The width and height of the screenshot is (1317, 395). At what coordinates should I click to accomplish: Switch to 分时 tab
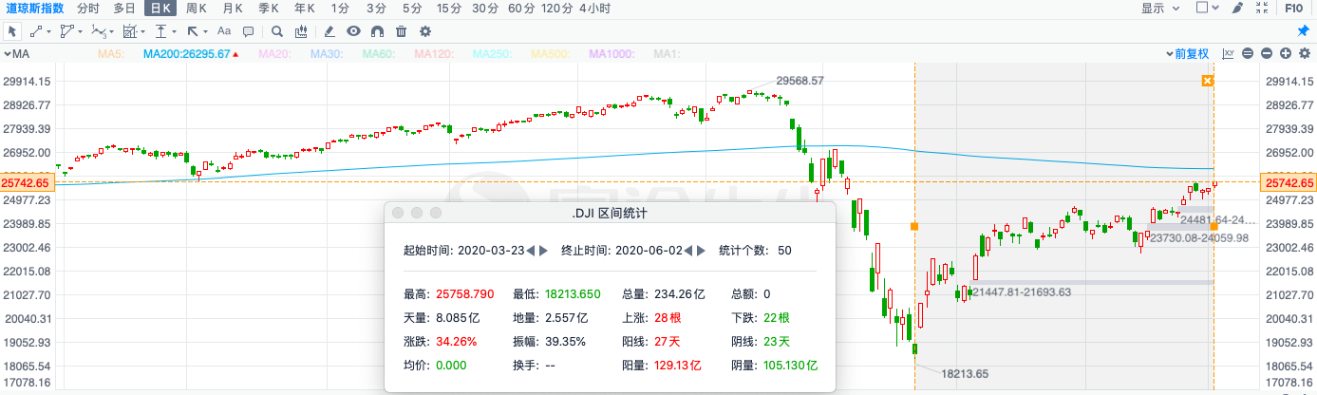(x=87, y=8)
